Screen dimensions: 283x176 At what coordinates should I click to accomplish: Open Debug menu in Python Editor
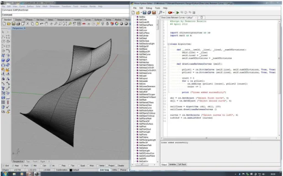click(x=149, y=8)
